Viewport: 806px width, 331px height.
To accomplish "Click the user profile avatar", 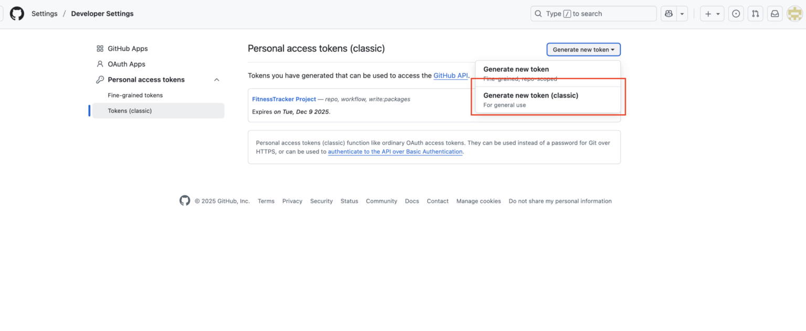I will (794, 14).
